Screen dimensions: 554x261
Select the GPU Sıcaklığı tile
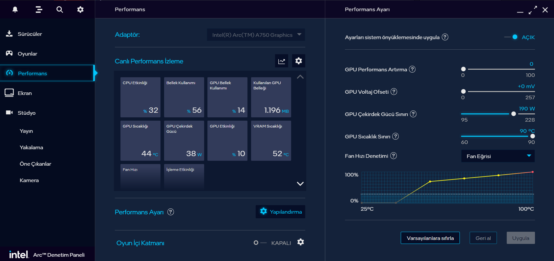(140, 141)
